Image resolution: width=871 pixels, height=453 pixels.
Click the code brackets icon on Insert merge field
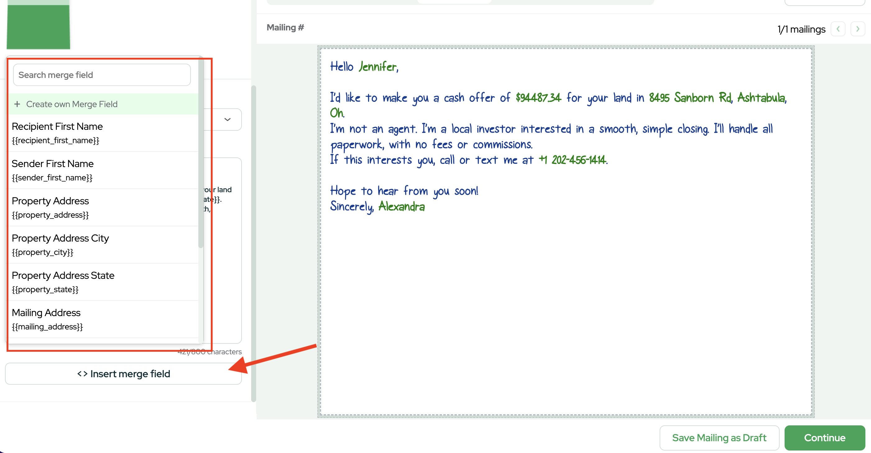coord(82,374)
